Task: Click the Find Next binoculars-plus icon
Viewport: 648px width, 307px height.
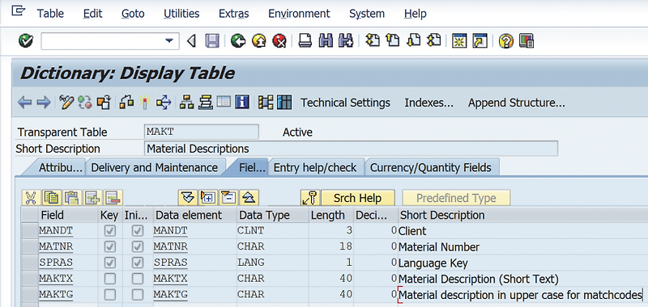Action: [346, 40]
